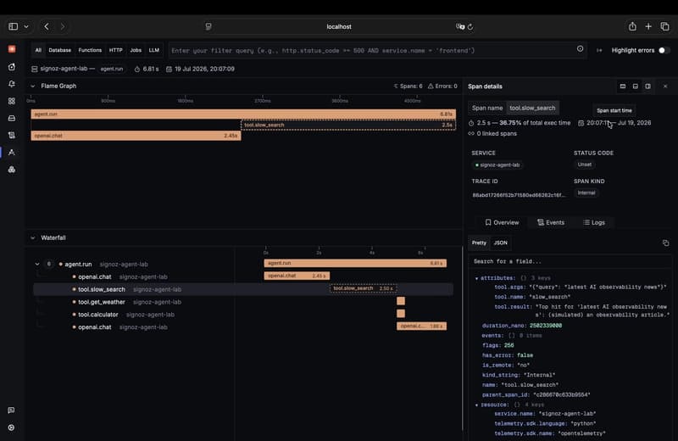Click the filter query input field
The image size is (678, 441).
[x=372, y=50]
